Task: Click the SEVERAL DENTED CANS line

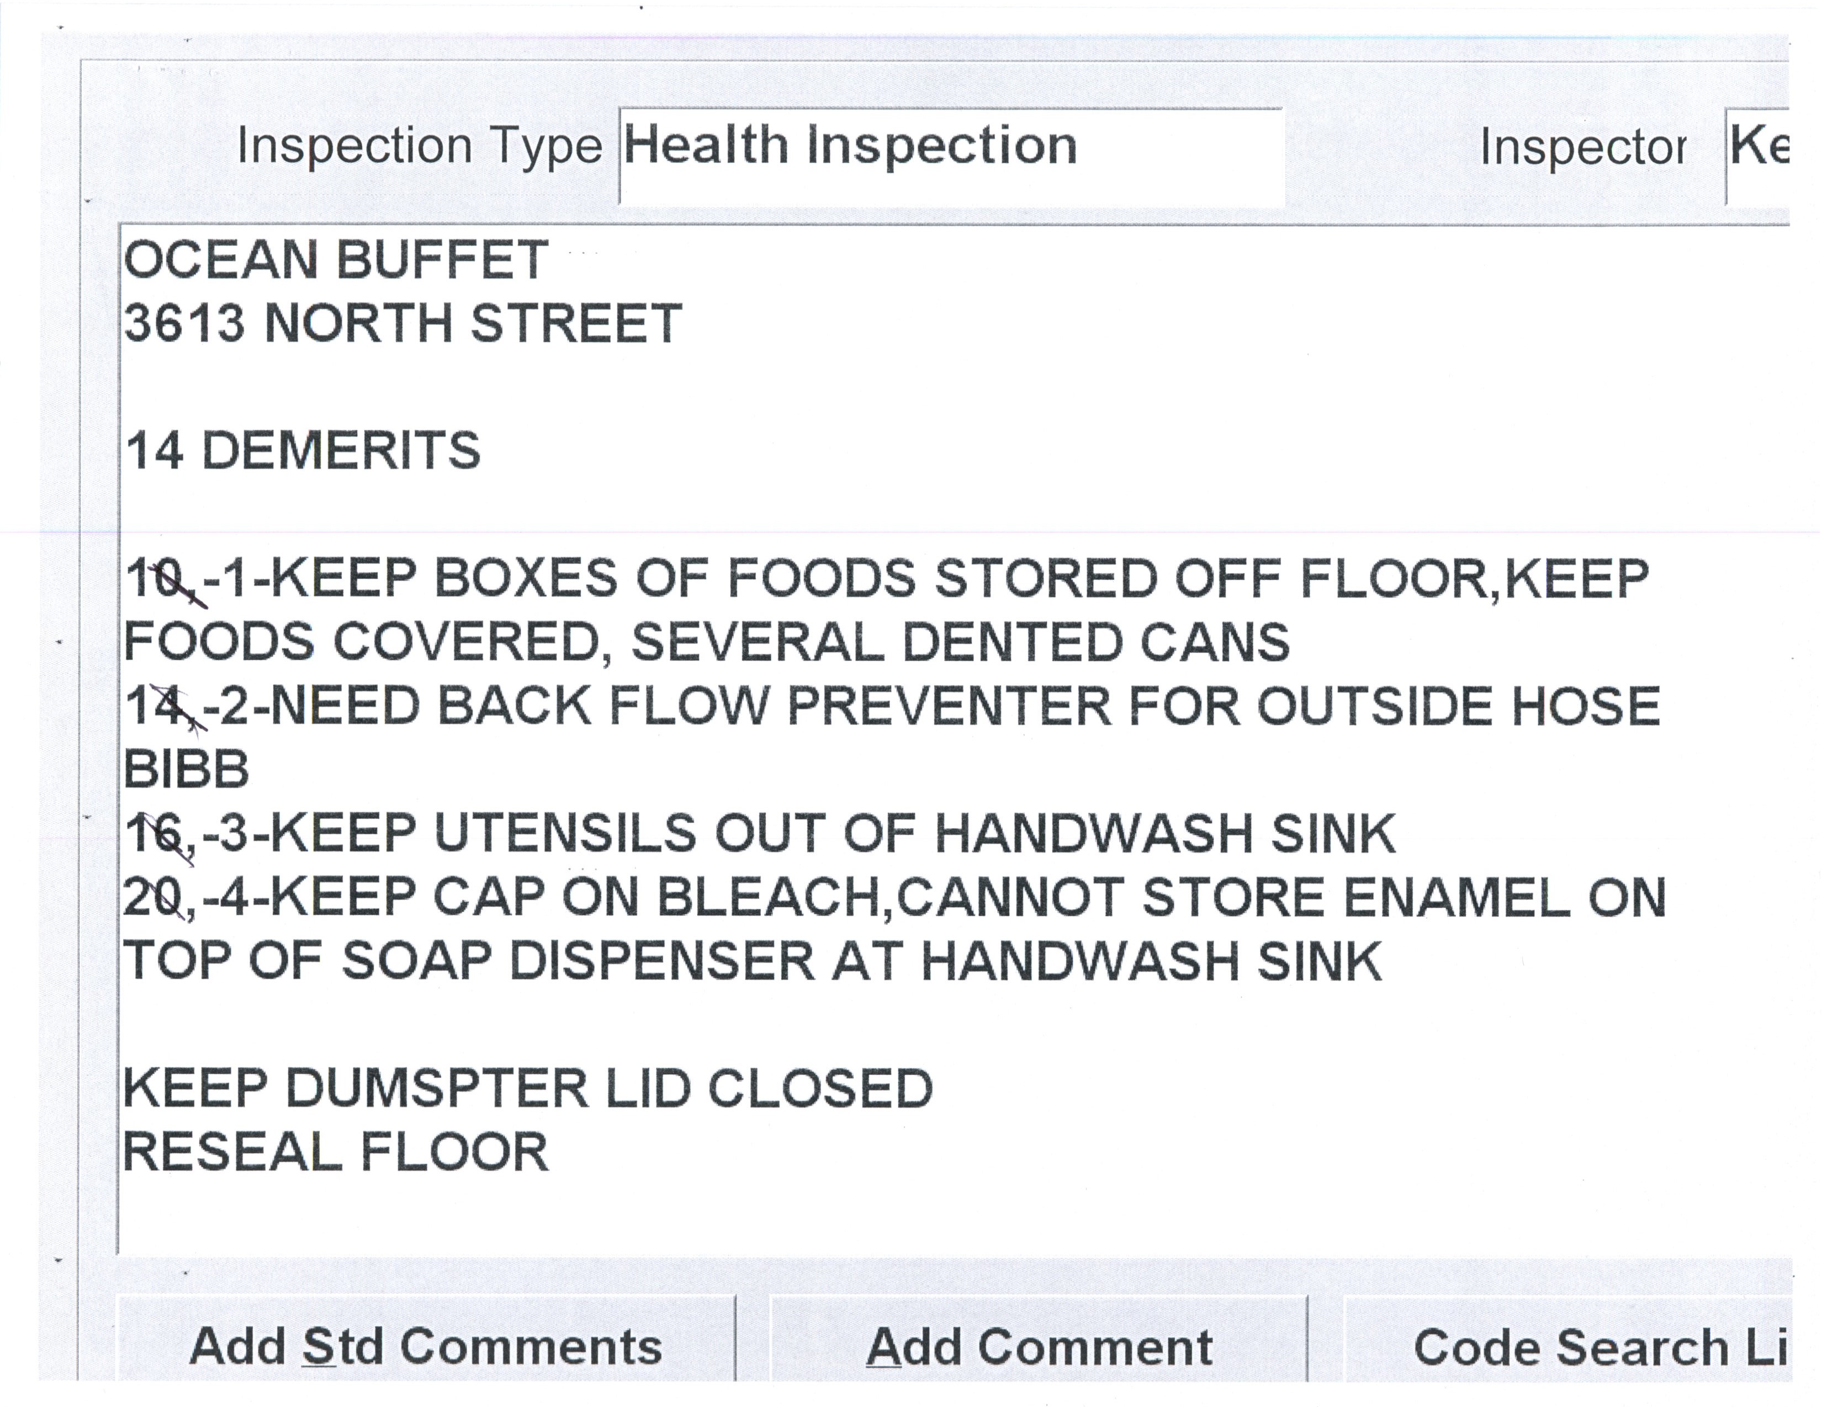Action: 707,643
